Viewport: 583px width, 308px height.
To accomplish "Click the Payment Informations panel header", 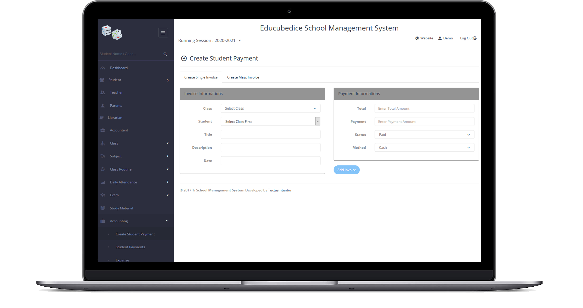I will [x=406, y=94].
